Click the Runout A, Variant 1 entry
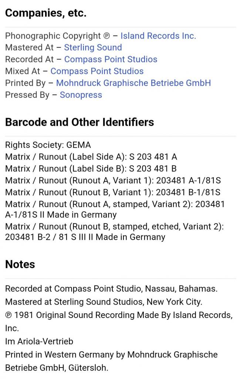Image resolution: width=241 pixels, height=379 pixels. click(x=113, y=181)
